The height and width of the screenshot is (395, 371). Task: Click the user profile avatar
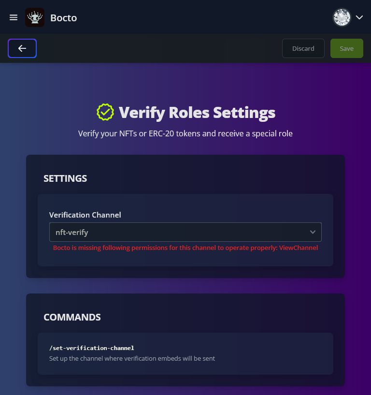coord(342,17)
